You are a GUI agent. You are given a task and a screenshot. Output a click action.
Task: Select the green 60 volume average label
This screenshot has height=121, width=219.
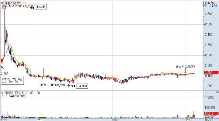[32, 93]
